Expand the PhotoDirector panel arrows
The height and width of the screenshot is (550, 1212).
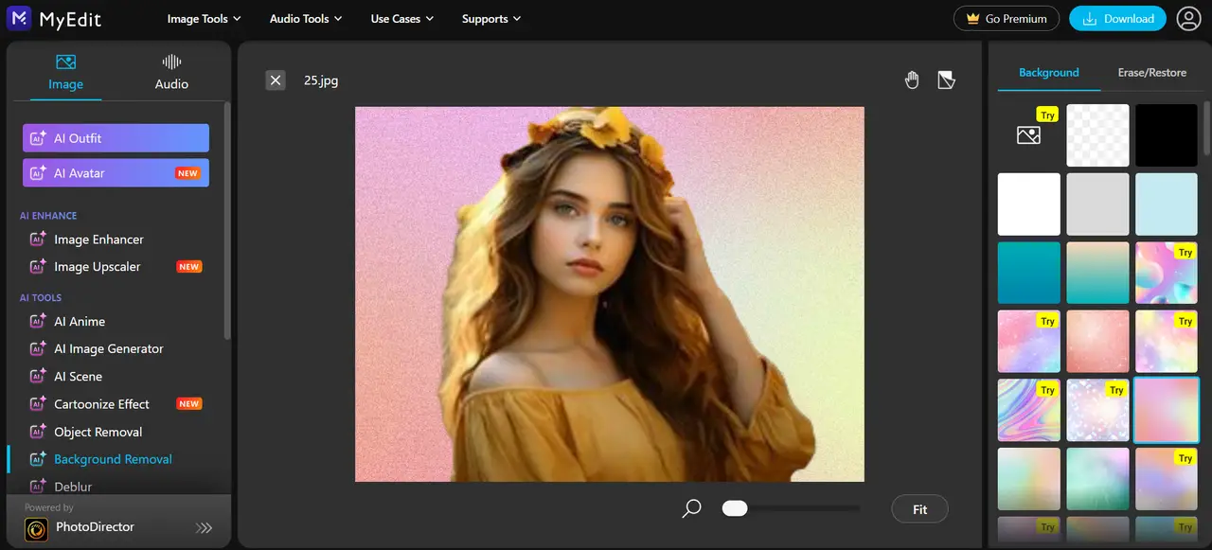coord(204,528)
